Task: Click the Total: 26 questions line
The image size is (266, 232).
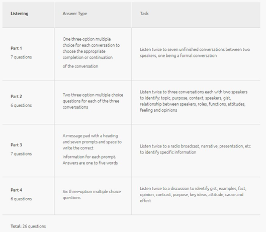Action: coord(28,226)
